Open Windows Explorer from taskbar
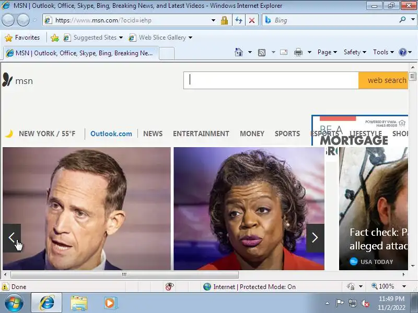The image size is (418, 313). [79, 303]
